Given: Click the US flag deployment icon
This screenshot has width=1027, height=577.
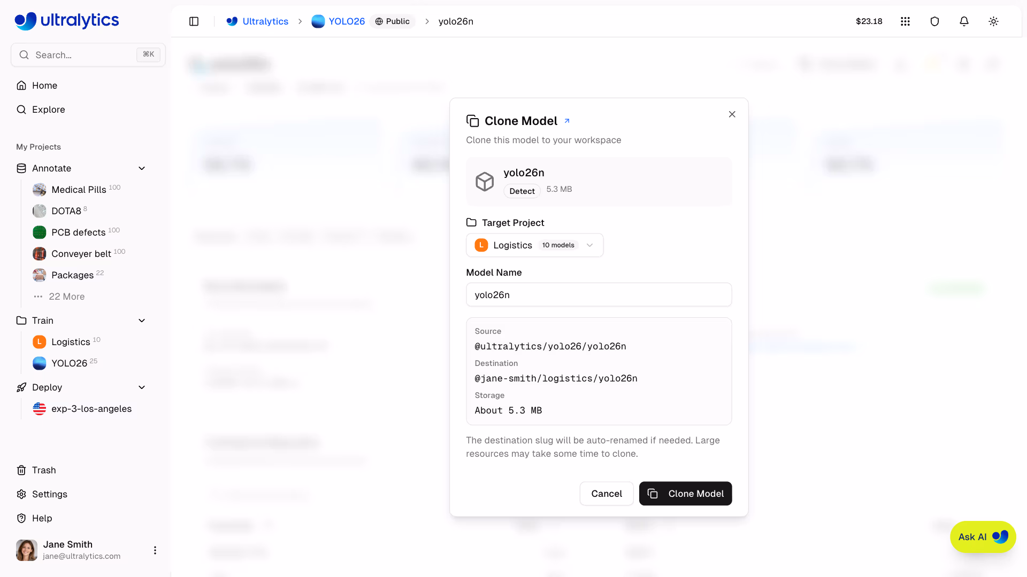Looking at the screenshot, I should click(39, 409).
